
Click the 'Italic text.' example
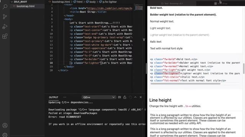(156, 41)
